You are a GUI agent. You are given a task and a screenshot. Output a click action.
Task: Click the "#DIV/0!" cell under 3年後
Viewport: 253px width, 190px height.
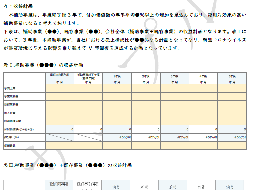tap(174, 137)
